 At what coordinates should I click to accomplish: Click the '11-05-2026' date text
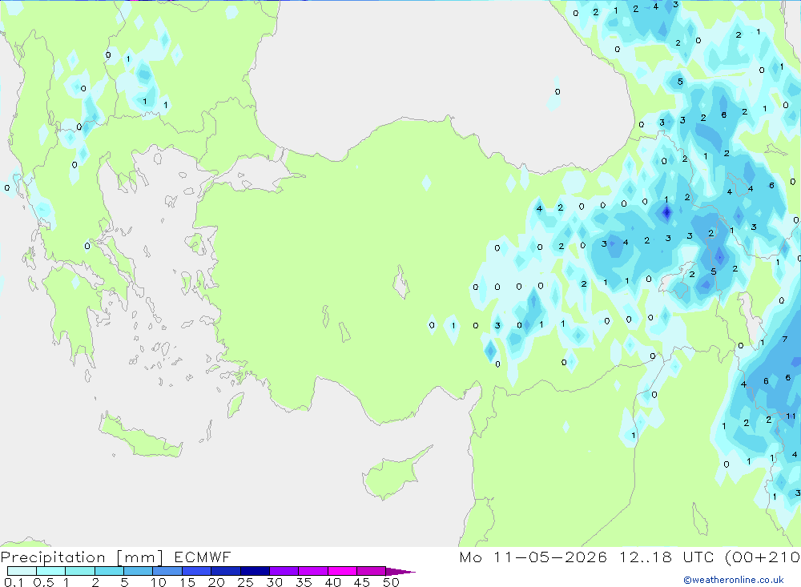[x=550, y=557]
